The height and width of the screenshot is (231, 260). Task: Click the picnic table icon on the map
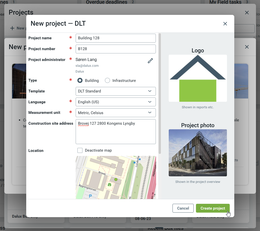click(x=110, y=185)
